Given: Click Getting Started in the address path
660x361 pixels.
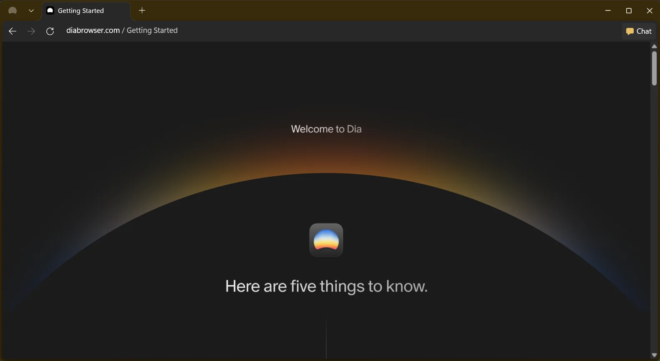Looking at the screenshot, I should [152, 30].
